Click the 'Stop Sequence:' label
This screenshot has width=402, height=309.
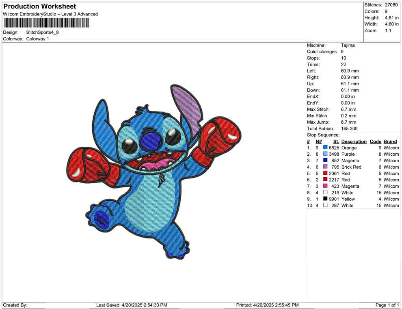click(x=323, y=135)
